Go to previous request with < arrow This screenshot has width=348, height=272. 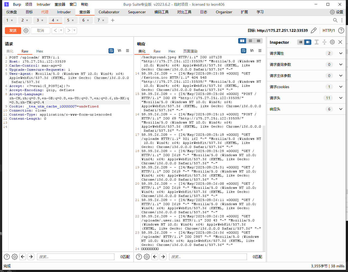click(55, 30)
